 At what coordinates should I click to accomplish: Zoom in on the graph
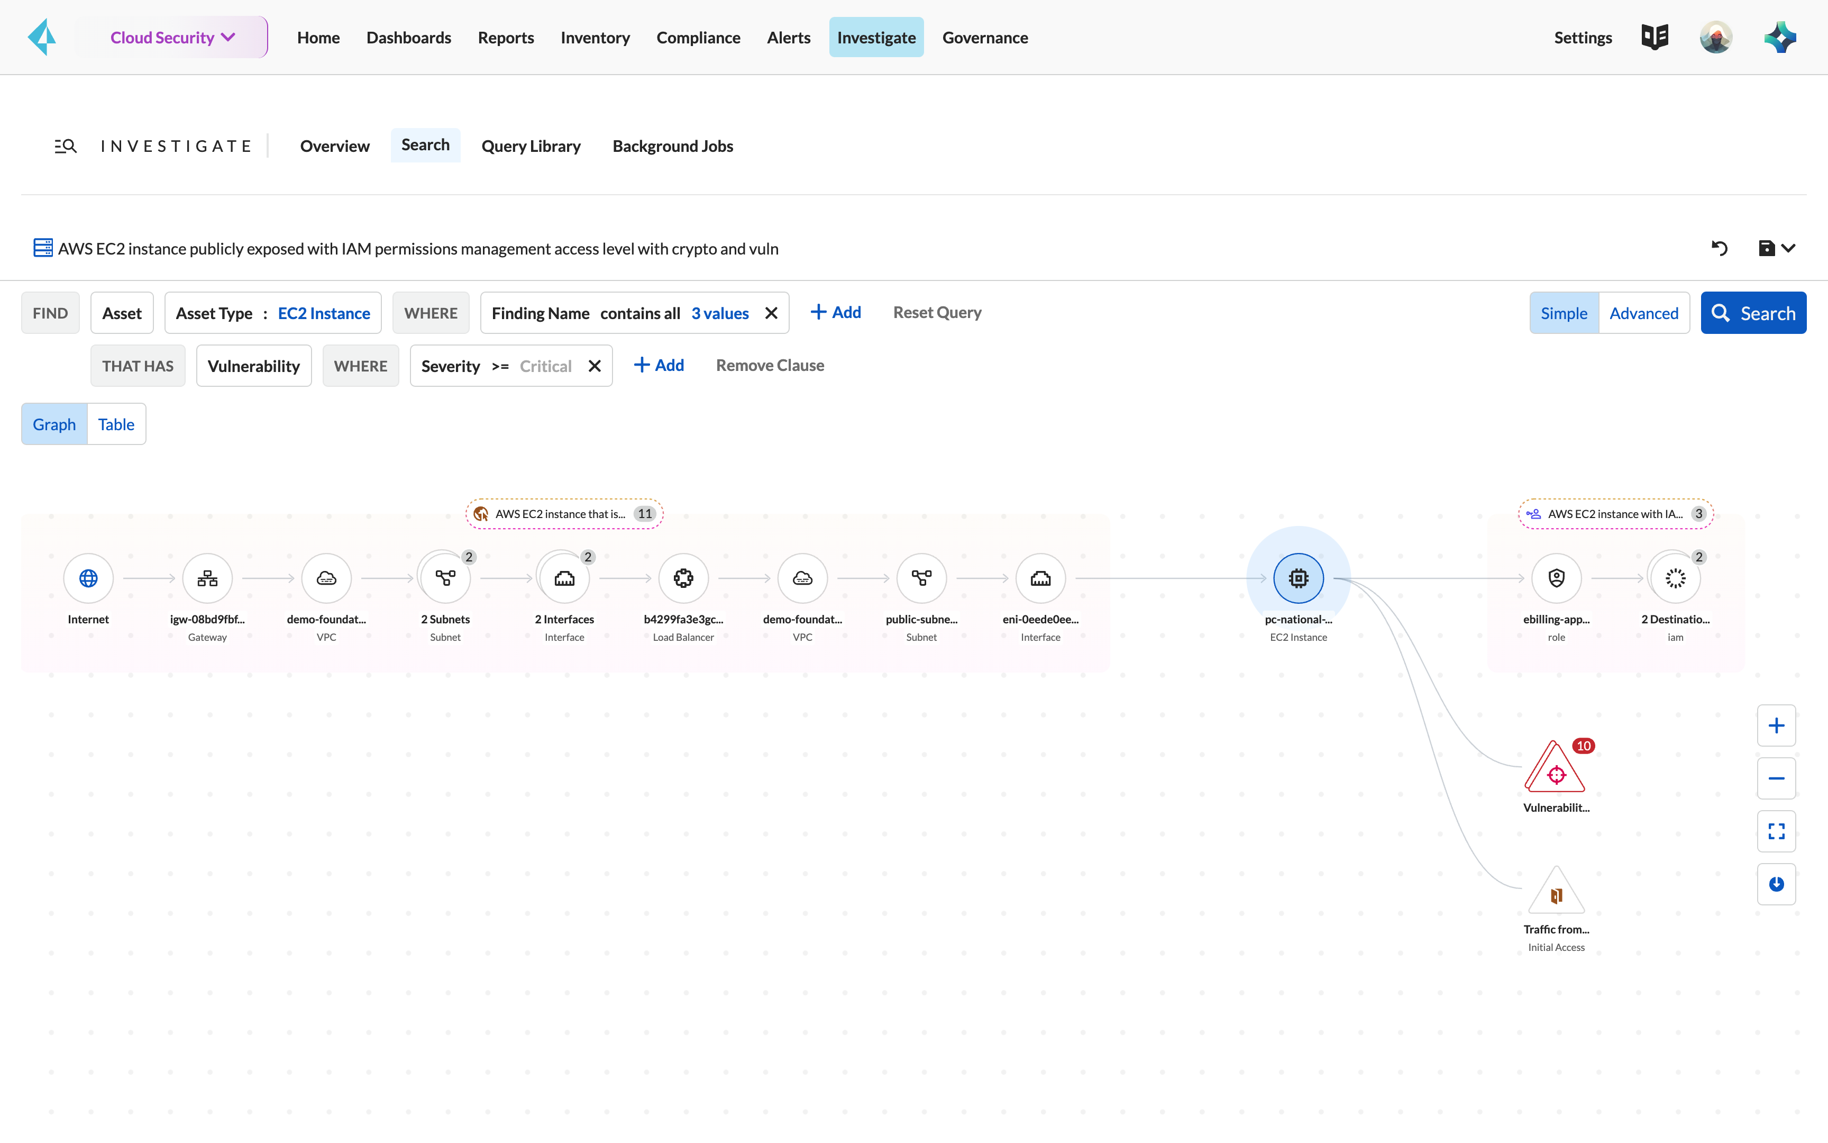1776,725
